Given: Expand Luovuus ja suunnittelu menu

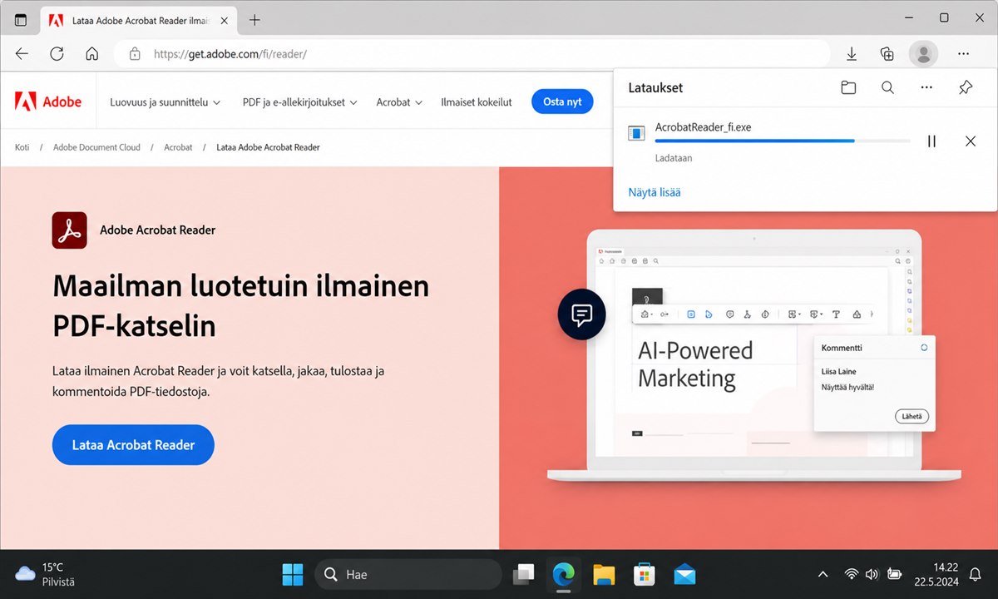Looking at the screenshot, I should click(166, 102).
